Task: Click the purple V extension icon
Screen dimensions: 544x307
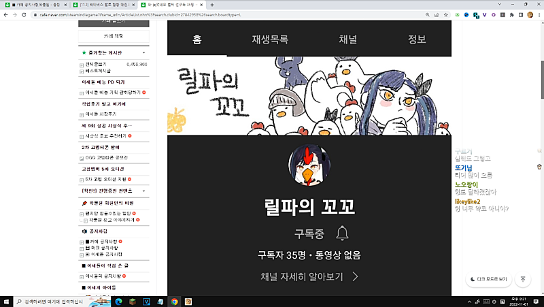Action: pyautogui.click(x=484, y=15)
